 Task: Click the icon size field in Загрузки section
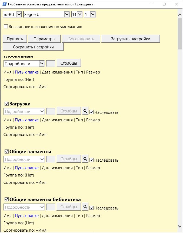click(x=51, y=111)
